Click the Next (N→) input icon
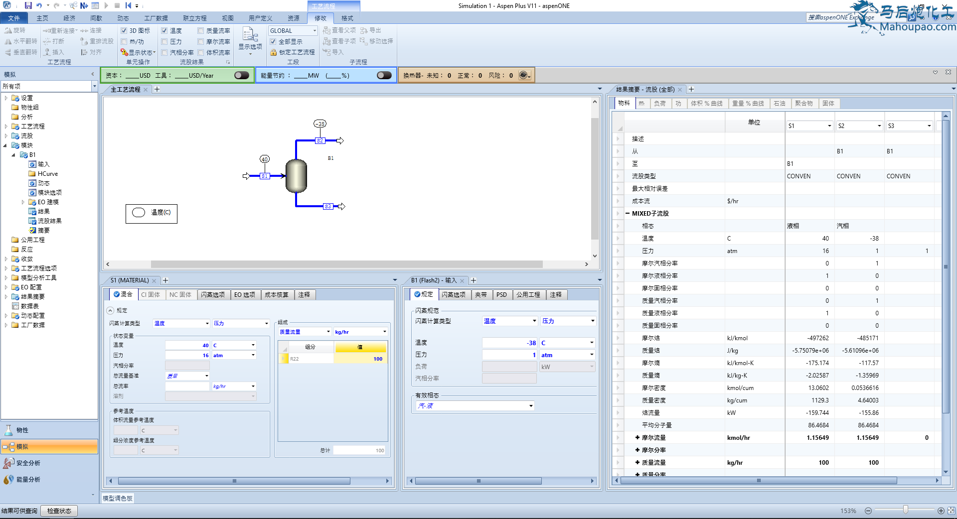 click(x=84, y=5)
